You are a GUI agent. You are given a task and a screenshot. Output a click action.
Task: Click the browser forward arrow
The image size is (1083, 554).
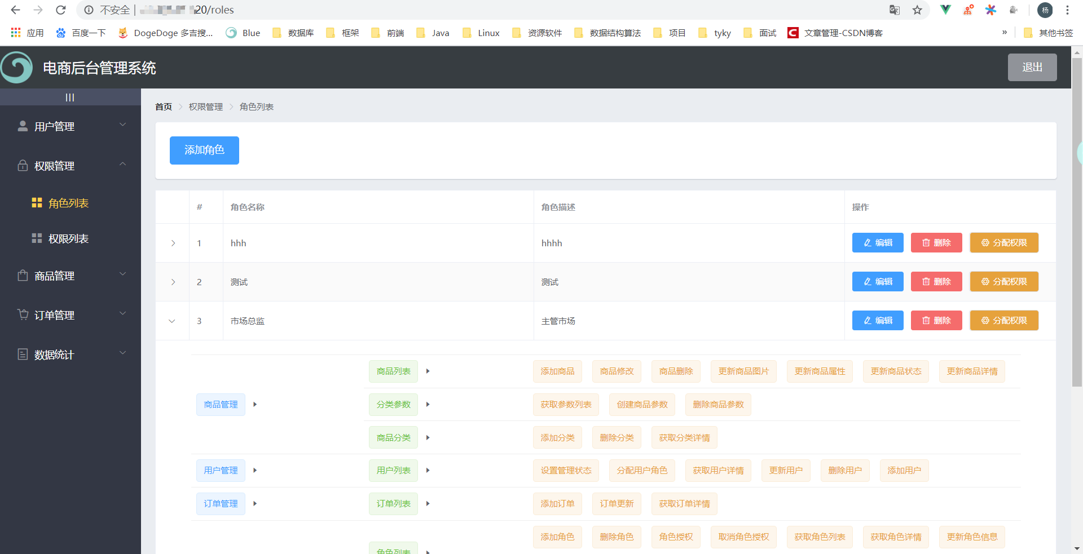pyautogui.click(x=38, y=10)
